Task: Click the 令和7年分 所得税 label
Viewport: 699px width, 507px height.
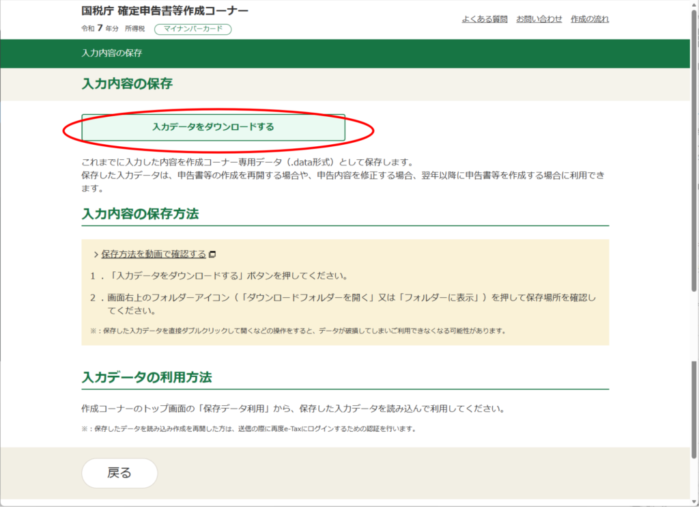Action: 113,29
